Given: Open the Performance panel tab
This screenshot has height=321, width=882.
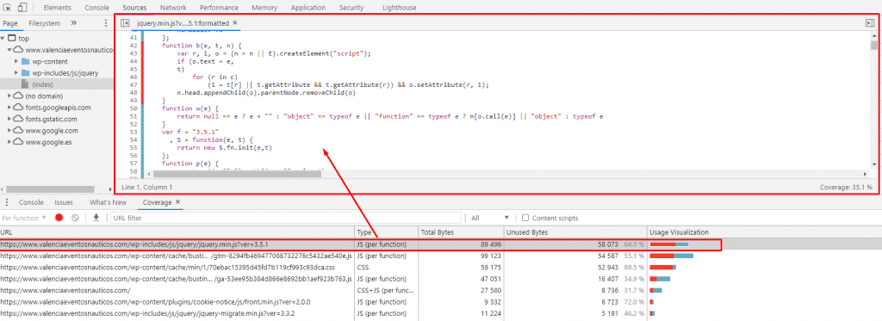Looking at the screenshot, I should coord(219,8).
